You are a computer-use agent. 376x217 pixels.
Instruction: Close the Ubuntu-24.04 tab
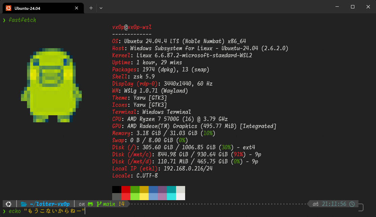pyautogui.click(x=76, y=8)
